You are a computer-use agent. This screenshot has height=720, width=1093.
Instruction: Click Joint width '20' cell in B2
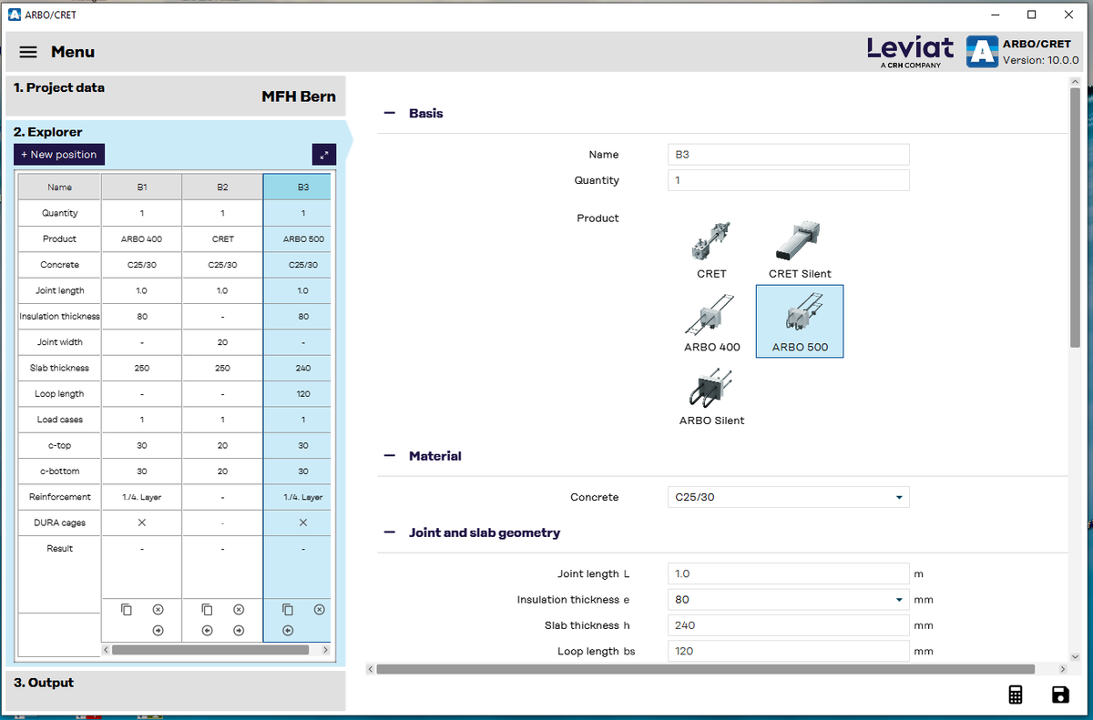(222, 342)
